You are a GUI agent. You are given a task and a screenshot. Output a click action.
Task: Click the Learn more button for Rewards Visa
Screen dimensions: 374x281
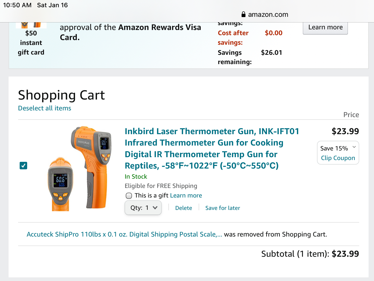coord(325,28)
